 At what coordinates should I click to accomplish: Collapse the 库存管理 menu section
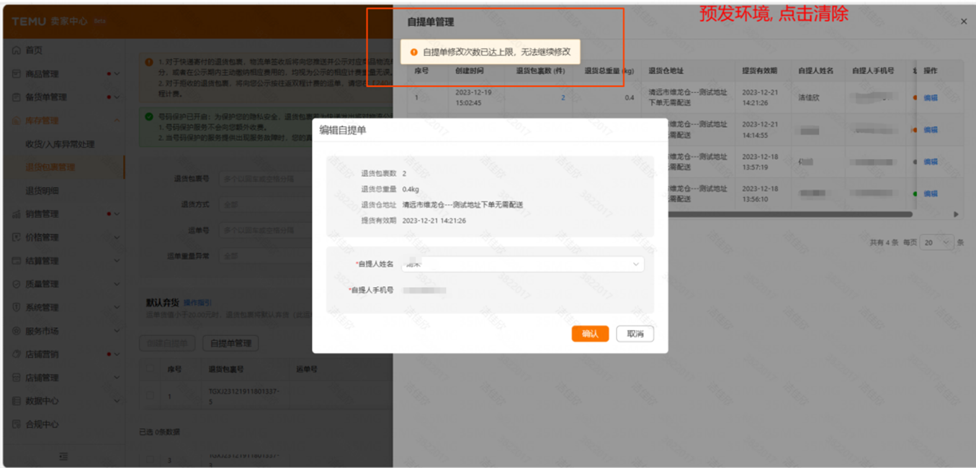pos(117,121)
